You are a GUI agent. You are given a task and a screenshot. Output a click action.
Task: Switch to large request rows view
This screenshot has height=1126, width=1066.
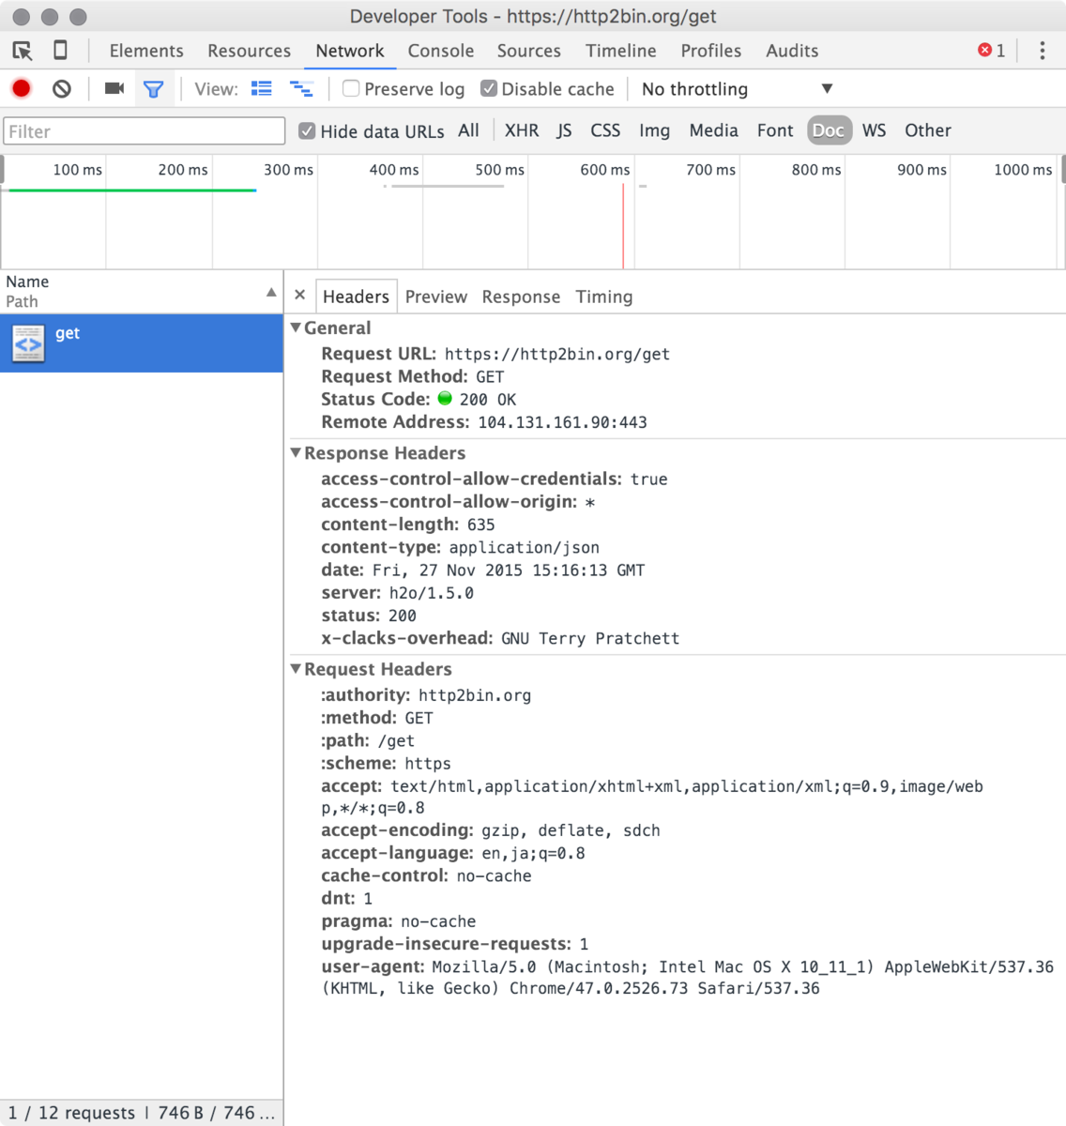pyautogui.click(x=262, y=88)
